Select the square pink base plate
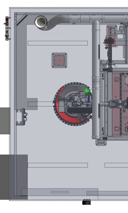 (x=59, y=60)
